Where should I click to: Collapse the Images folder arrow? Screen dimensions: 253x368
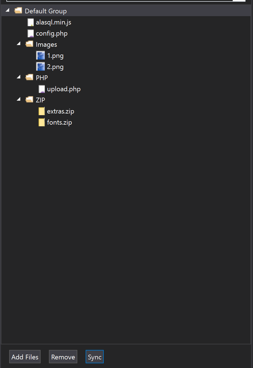tap(19, 44)
